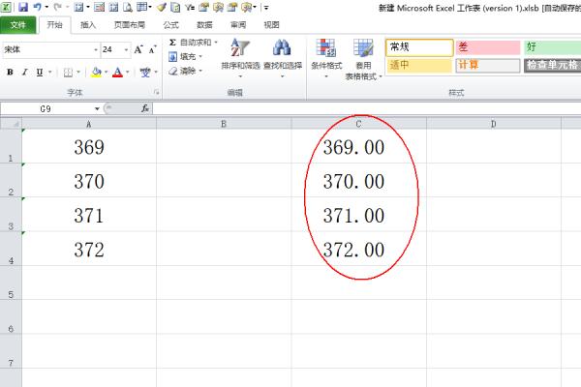
Task: Click the formula bar input area
Action: [x=367, y=109]
